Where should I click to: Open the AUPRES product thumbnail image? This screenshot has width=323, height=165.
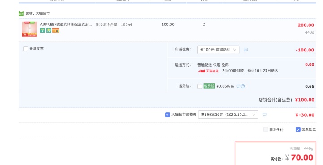[x=30, y=30]
